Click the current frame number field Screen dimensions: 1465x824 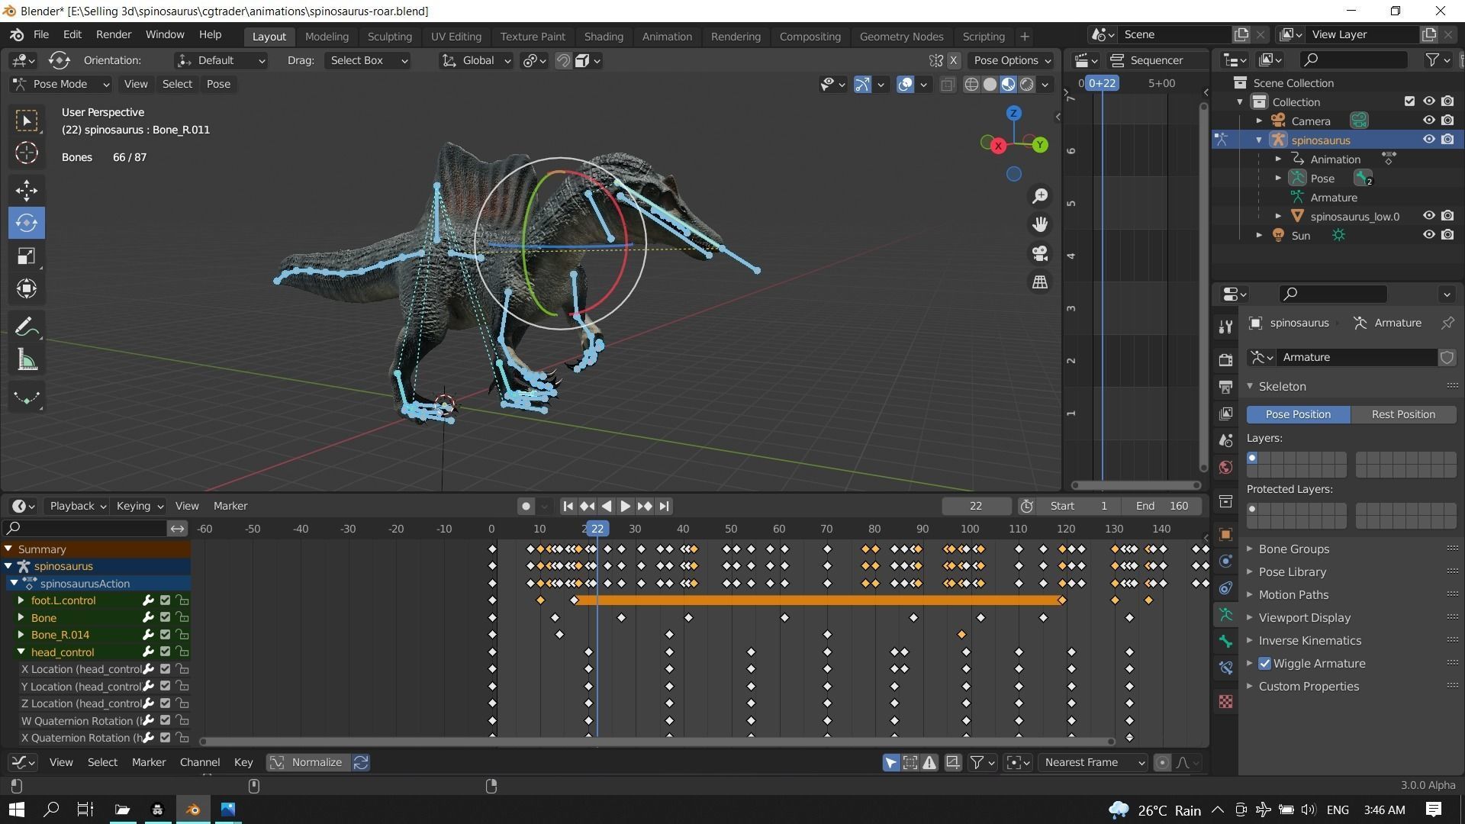(976, 506)
